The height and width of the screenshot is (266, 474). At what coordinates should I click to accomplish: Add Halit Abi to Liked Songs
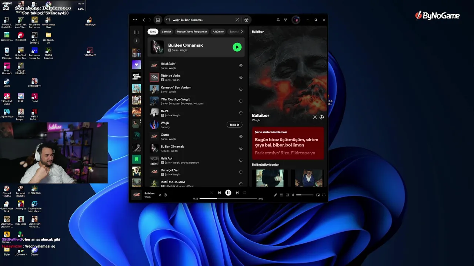241,160
